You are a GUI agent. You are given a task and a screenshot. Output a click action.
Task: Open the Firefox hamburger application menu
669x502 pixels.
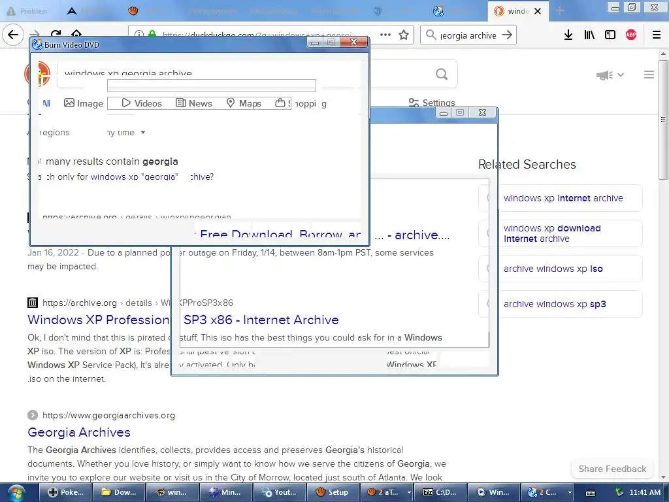(x=657, y=35)
